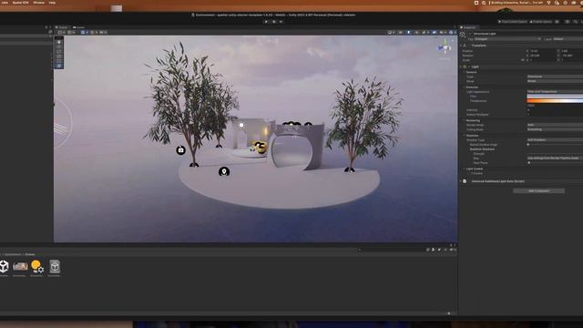Open the Help menu in menu bar
The image size is (583, 328).
pyautogui.click(x=52, y=3)
